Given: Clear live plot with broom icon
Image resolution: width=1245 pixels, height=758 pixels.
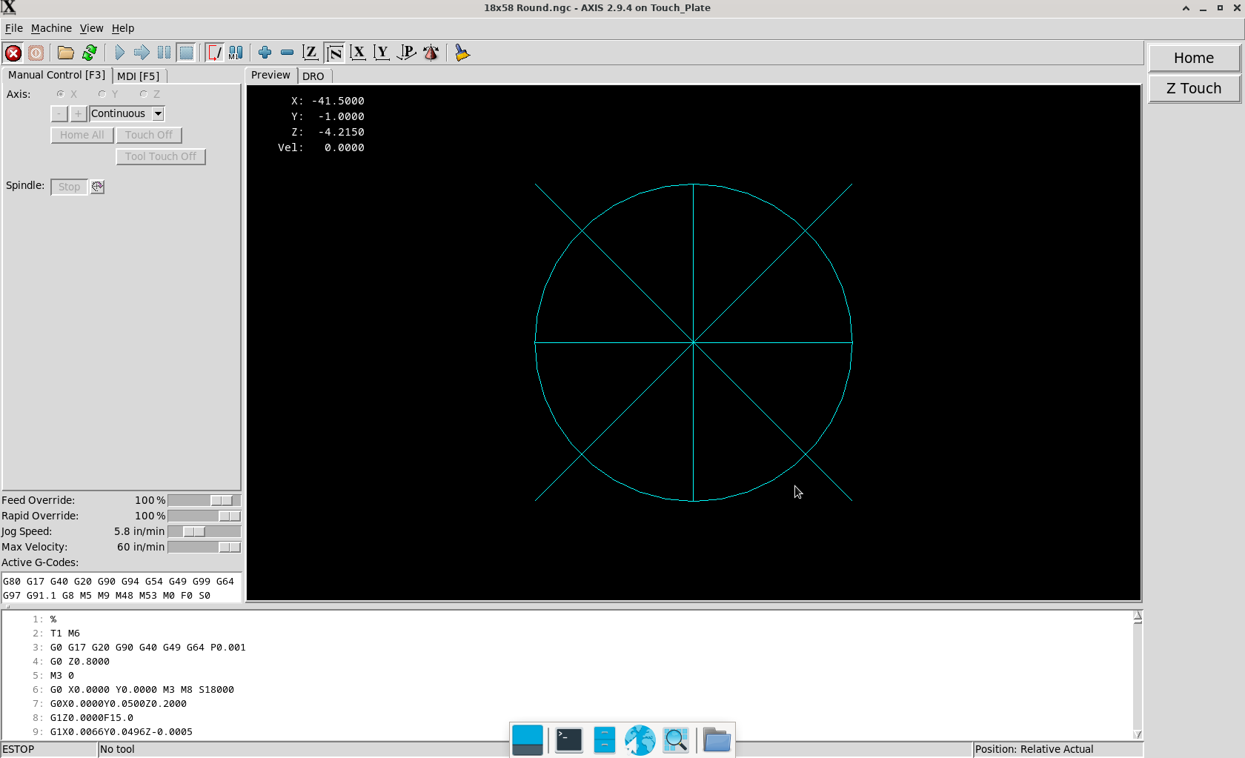Looking at the screenshot, I should [x=462, y=53].
